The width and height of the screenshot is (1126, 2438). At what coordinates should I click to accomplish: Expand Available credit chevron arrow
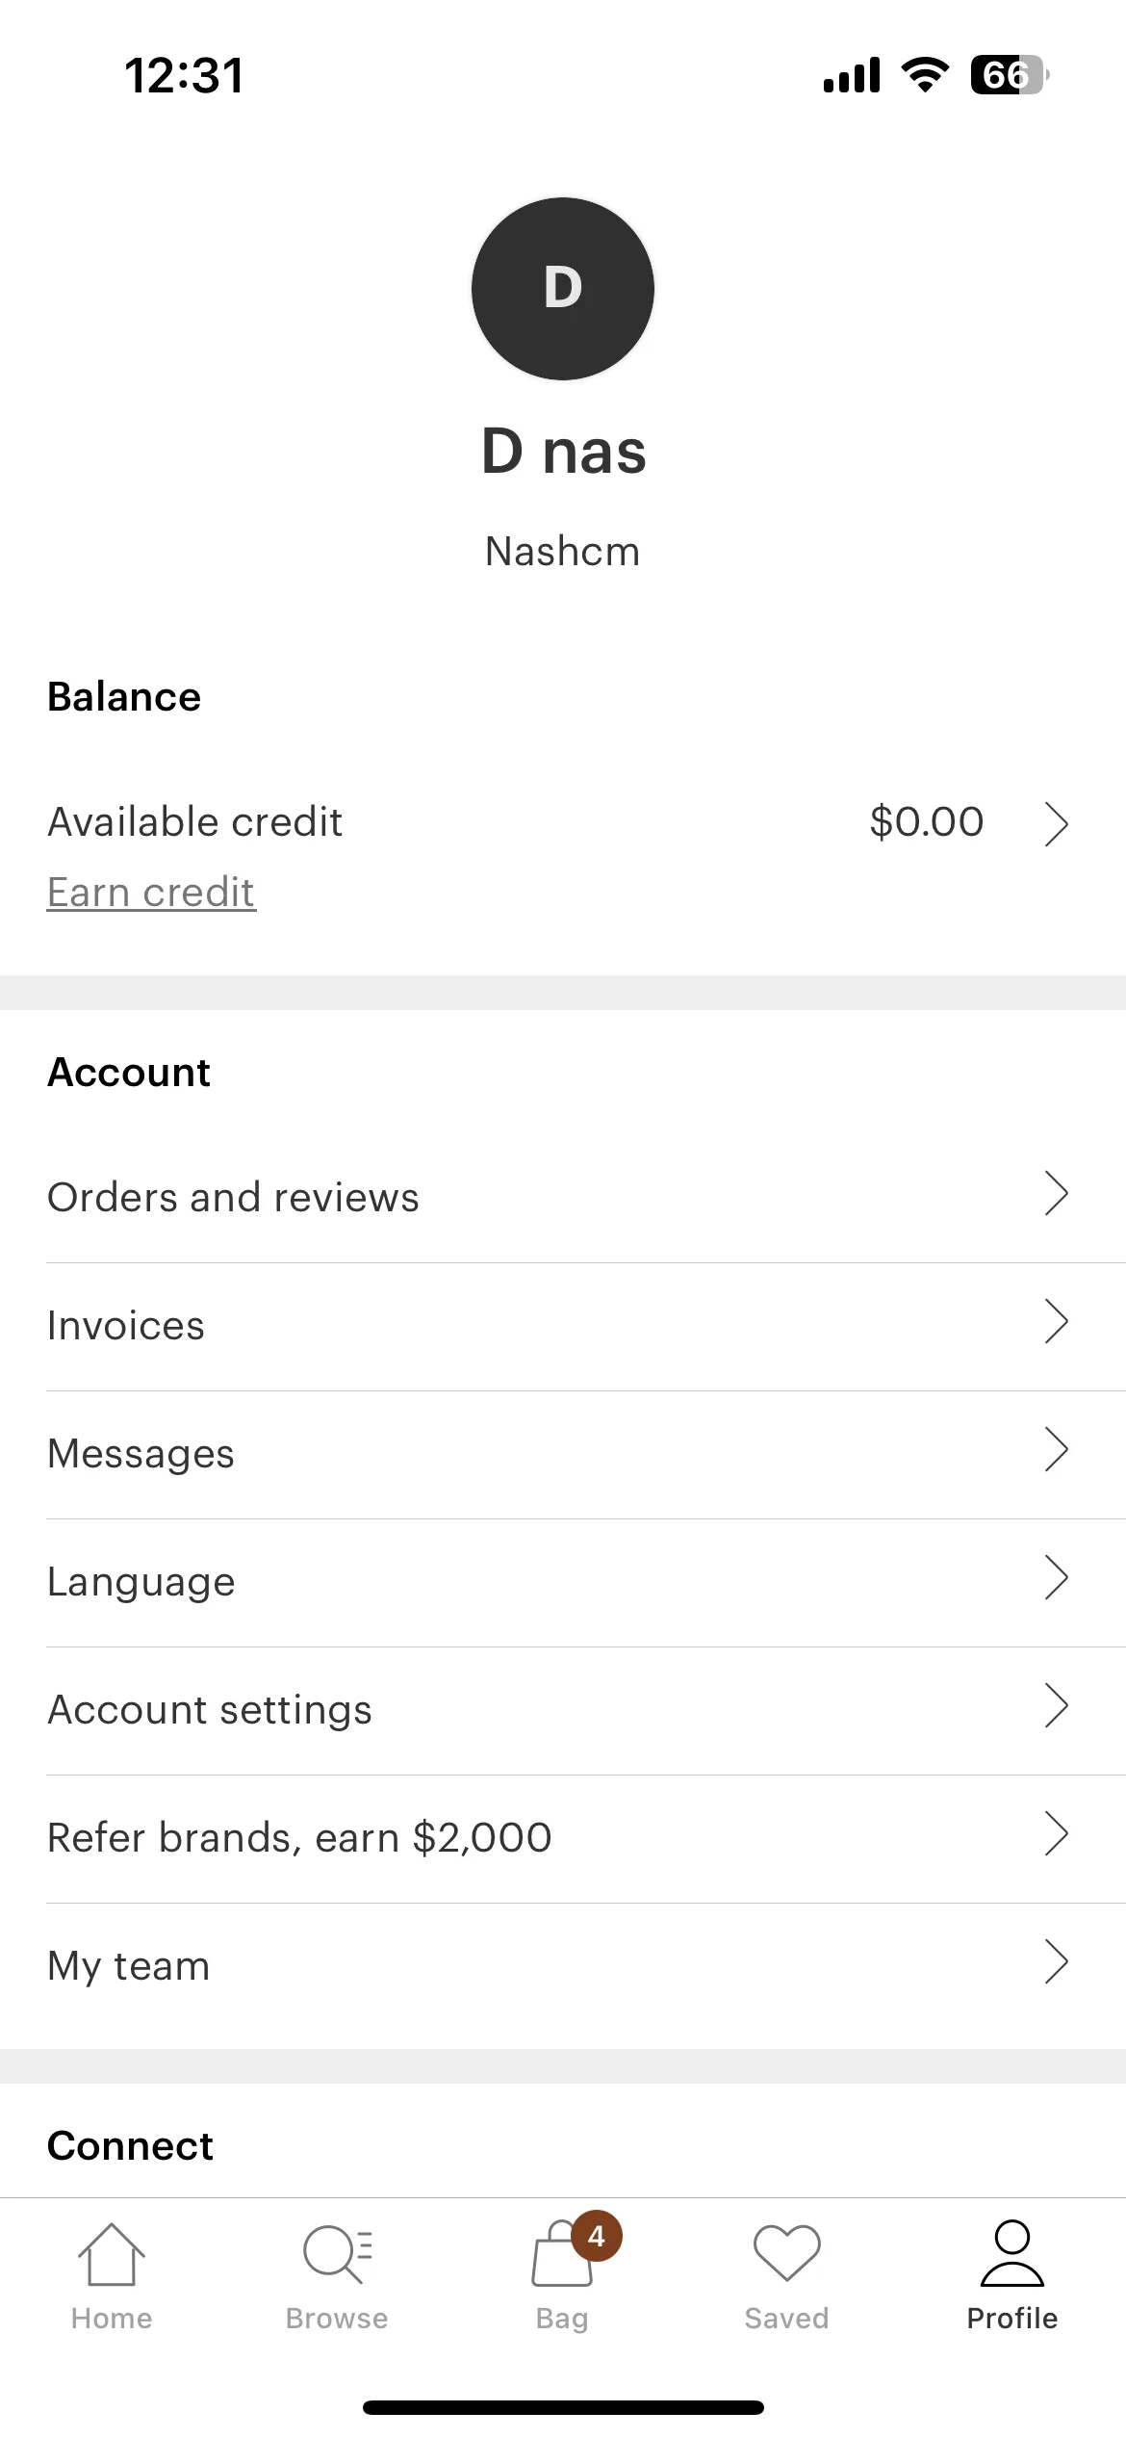(x=1057, y=824)
